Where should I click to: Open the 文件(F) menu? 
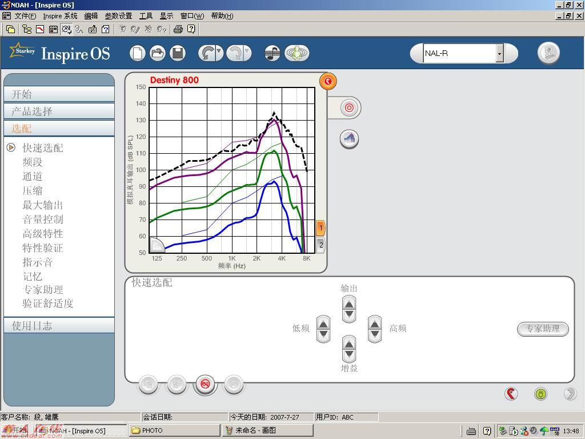(25, 16)
